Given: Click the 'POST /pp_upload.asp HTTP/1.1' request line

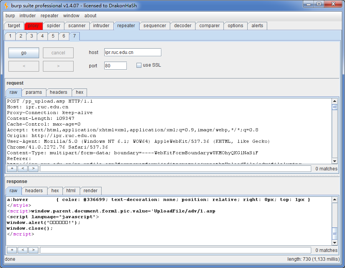Looking at the screenshot, I should [x=50, y=101].
